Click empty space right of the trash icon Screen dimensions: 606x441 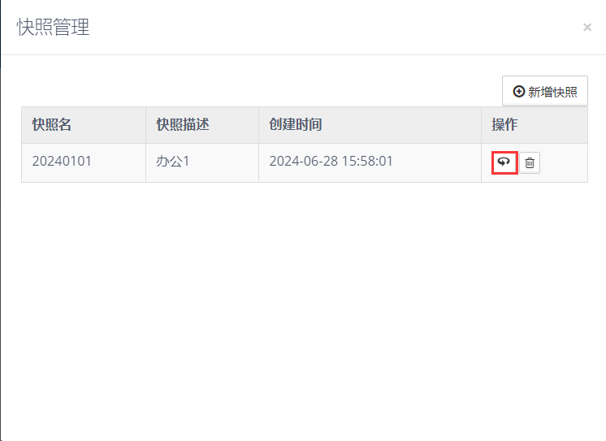[564, 162]
